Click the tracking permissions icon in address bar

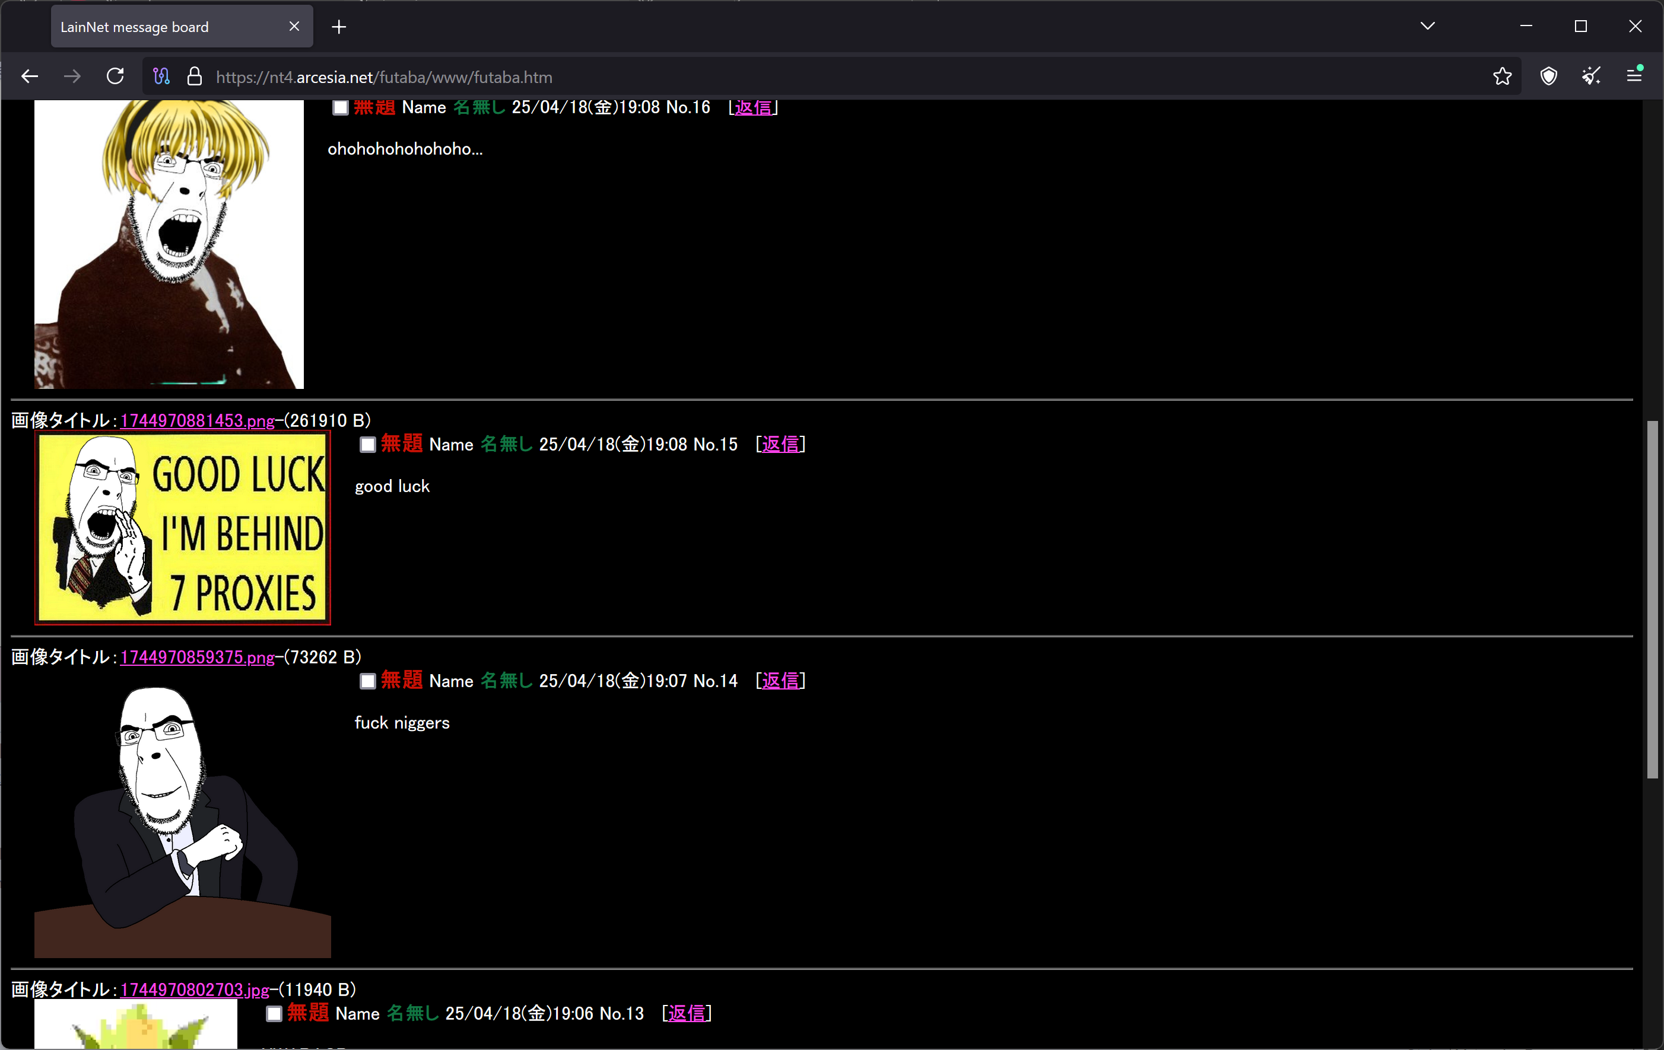point(161,76)
